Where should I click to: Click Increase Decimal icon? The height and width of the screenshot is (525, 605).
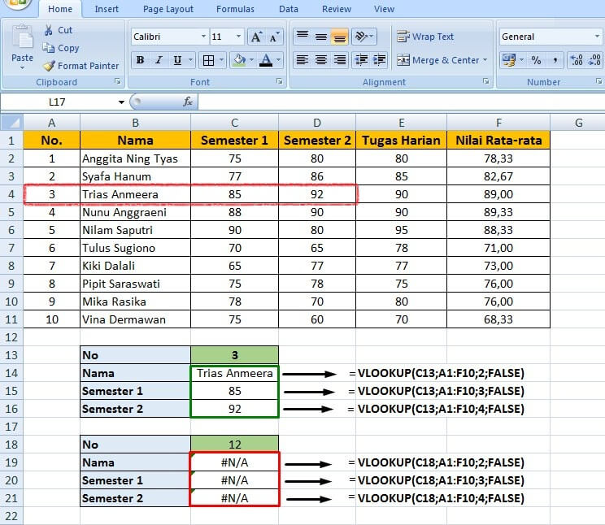577,60
